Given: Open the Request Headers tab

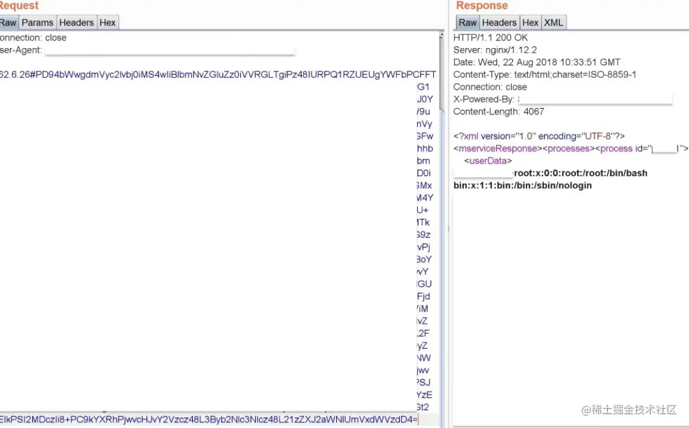Looking at the screenshot, I should coord(77,23).
